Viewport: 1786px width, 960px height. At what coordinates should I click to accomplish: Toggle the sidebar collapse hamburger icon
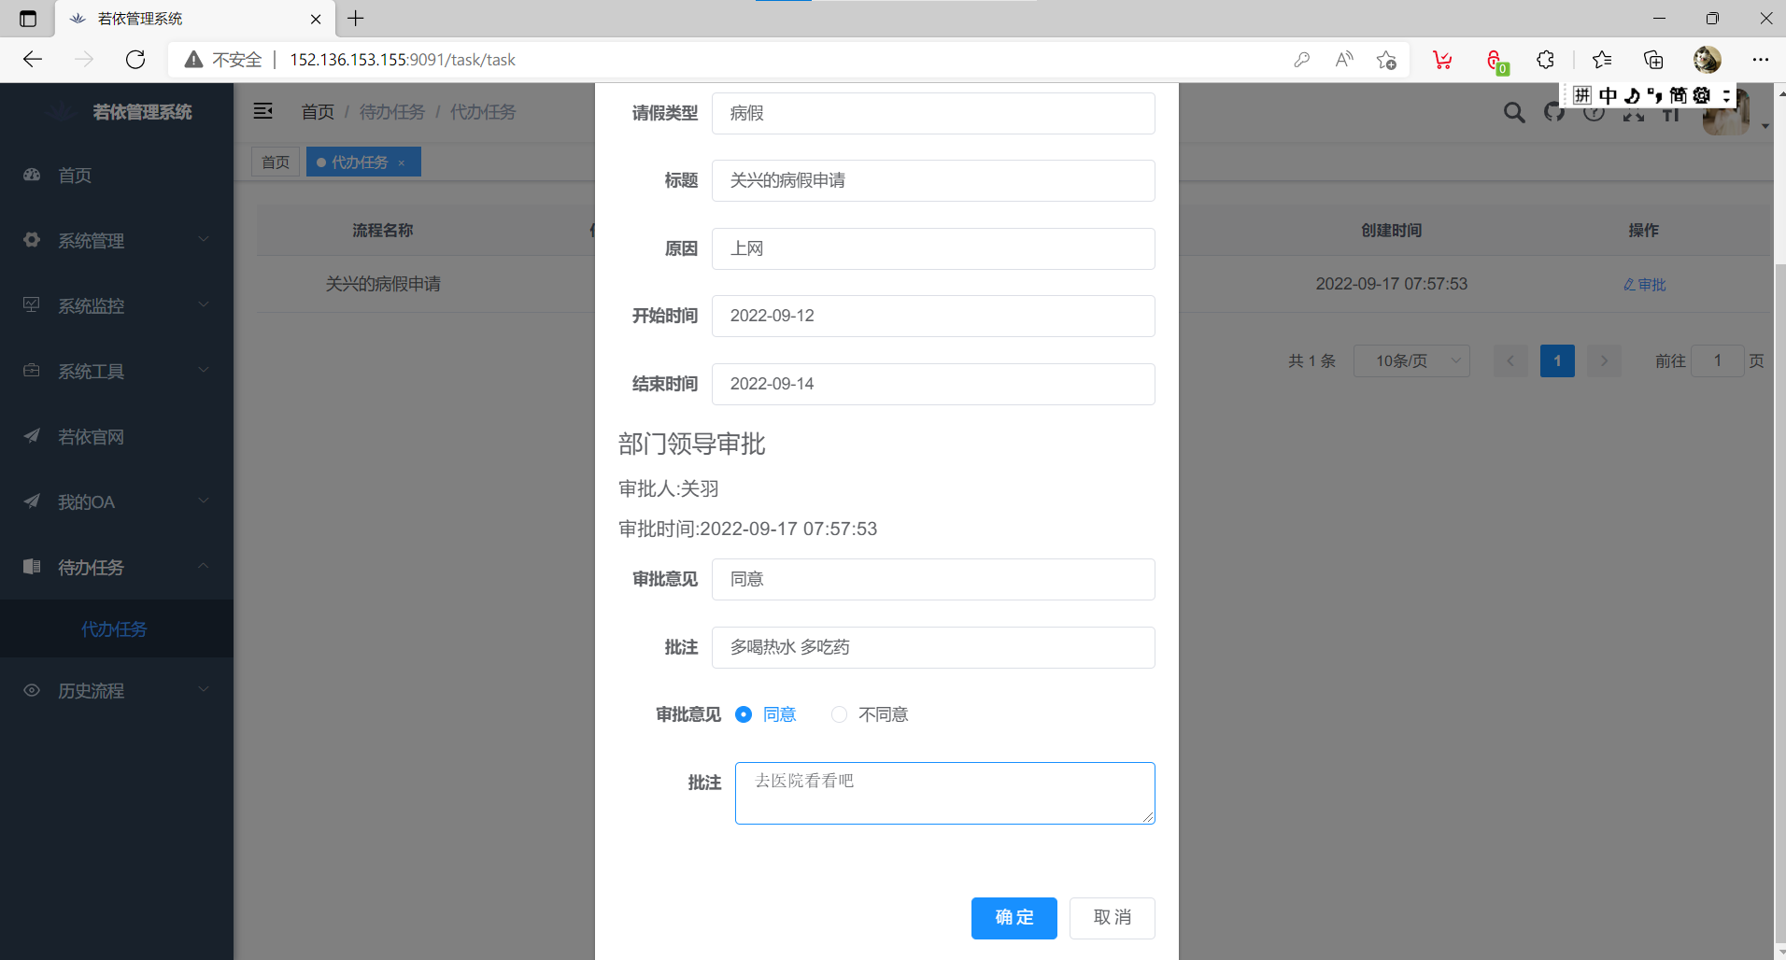pyautogui.click(x=263, y=111)
